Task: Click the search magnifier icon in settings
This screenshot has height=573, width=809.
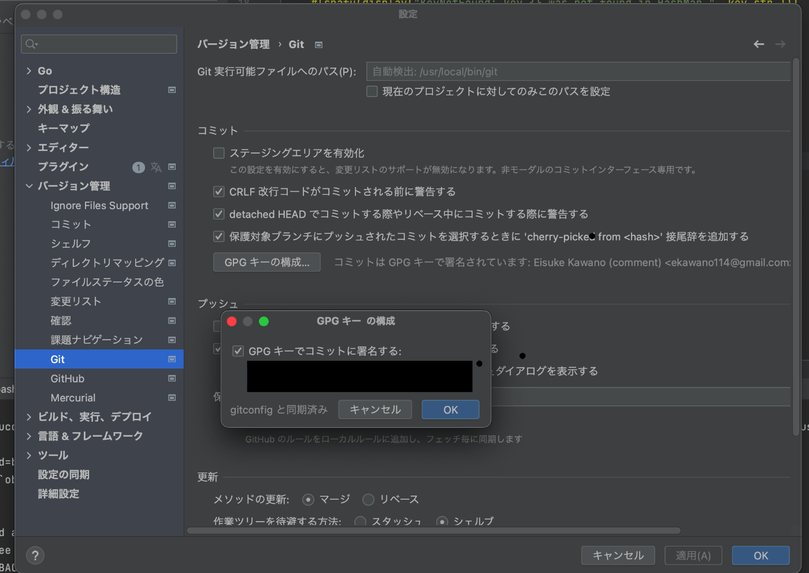Action: point(31,44)
